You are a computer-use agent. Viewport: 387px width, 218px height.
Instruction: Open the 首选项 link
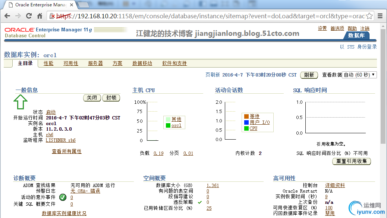click(x=337, y=28)
